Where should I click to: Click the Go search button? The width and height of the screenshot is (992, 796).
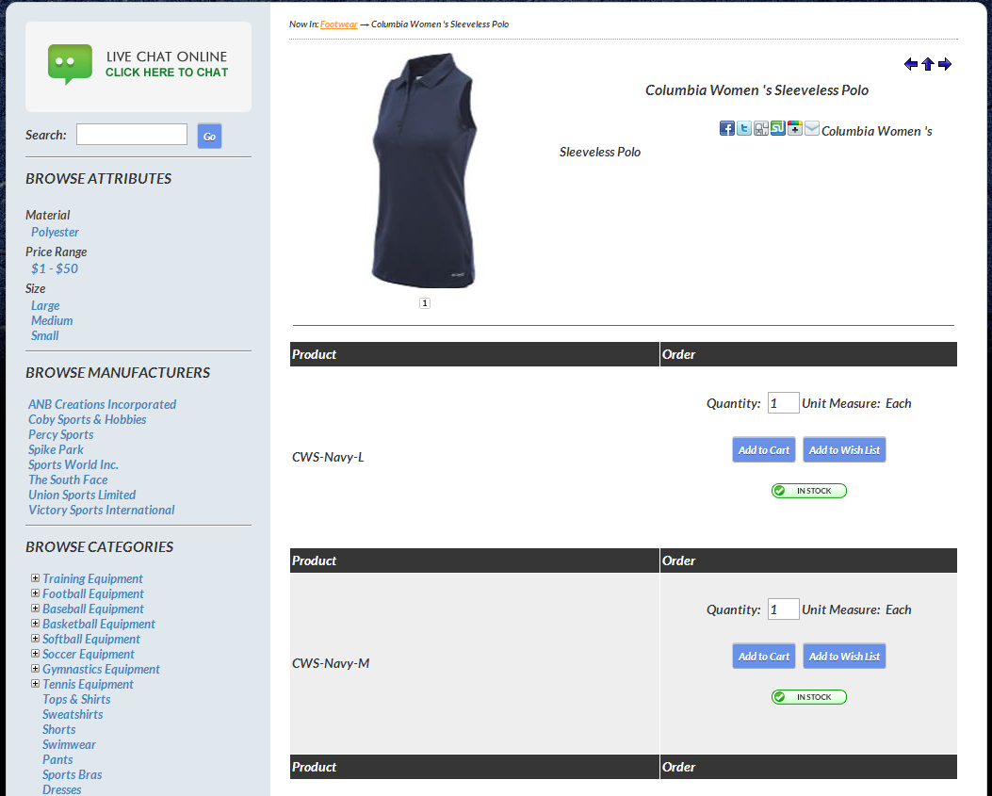pyautogui.click(x=209, y=136)
